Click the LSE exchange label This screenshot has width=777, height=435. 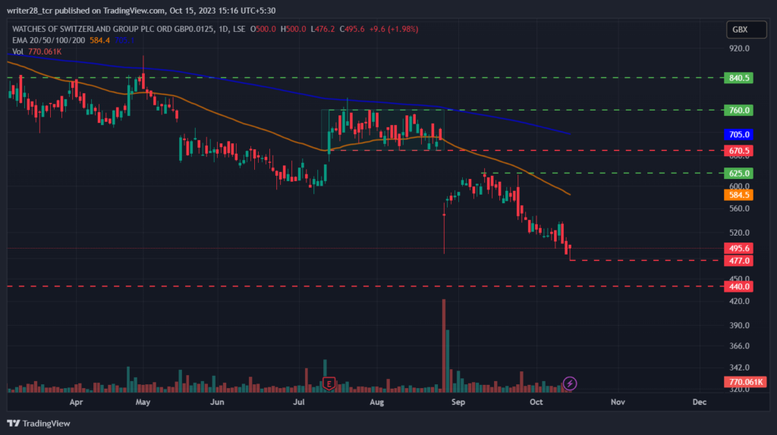click(239, 30)
